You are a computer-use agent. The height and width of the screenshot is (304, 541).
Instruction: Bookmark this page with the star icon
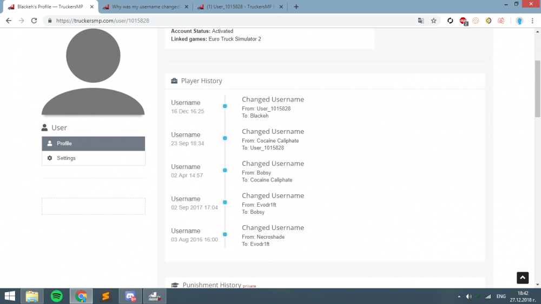pos(433,21)
